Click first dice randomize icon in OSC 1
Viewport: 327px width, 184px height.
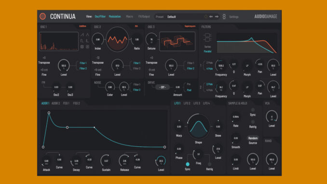click(x=82, y=47)
